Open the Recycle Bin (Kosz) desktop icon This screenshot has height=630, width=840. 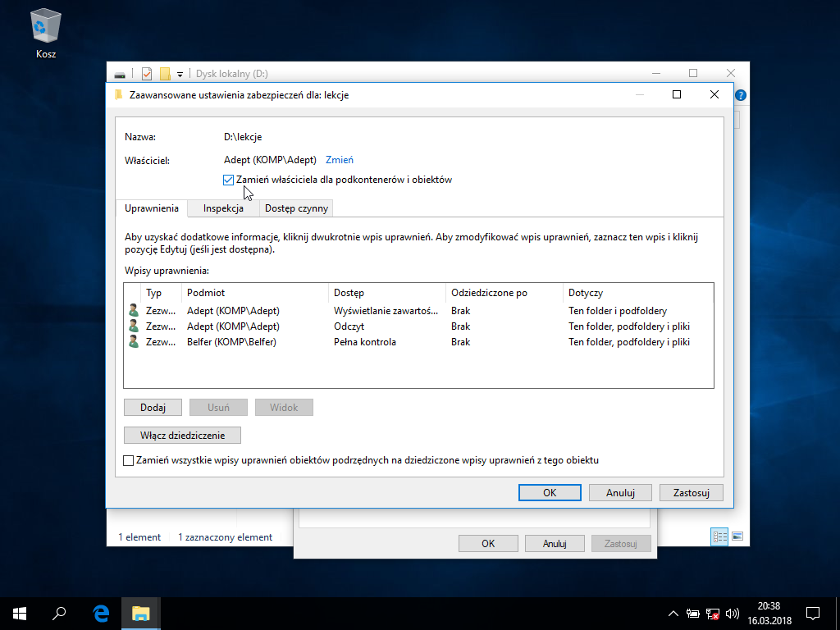46,34
